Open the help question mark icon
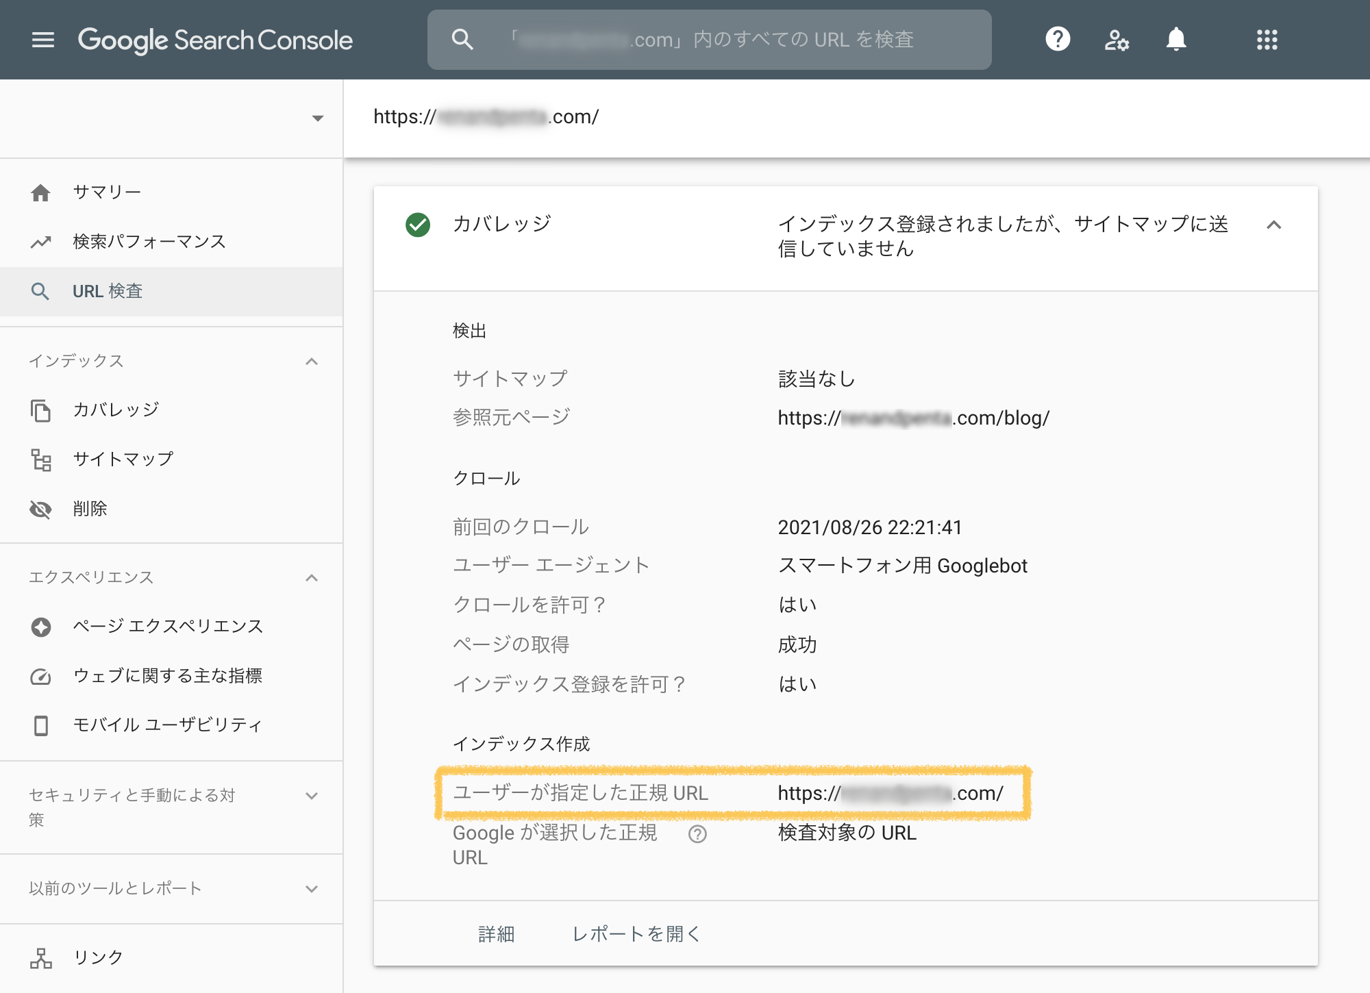 tap(1058, 39)
